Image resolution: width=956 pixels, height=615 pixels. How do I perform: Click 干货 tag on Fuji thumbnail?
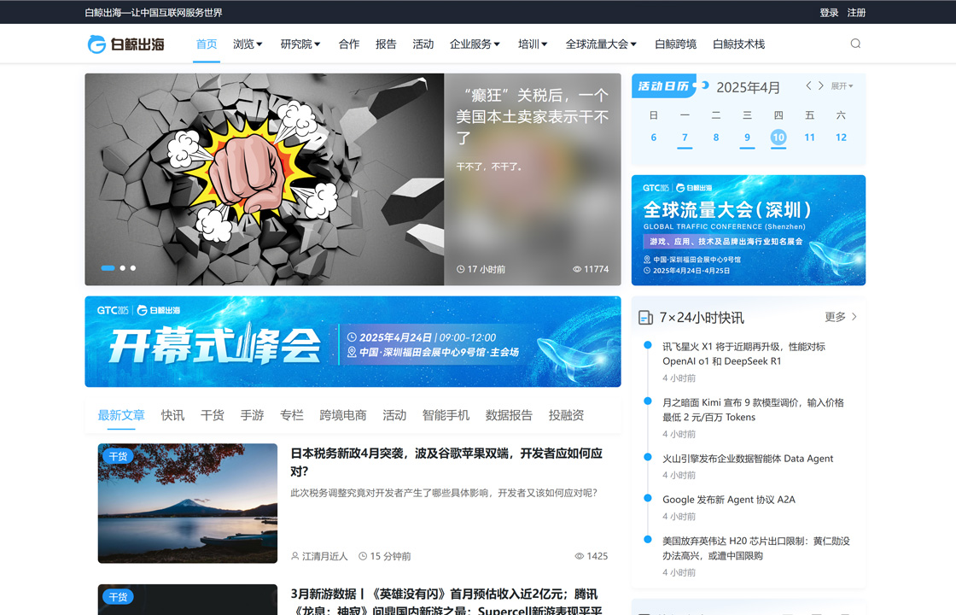pos(118,456)
